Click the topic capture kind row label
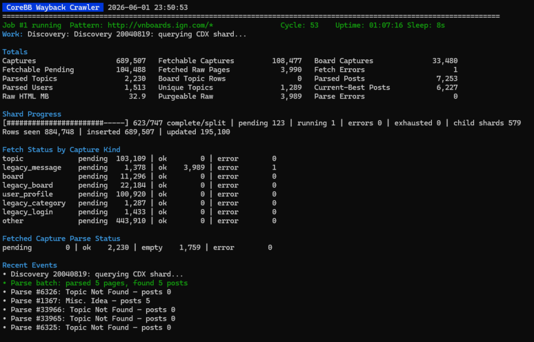This screenshot has width=534, height=342. 12,158
